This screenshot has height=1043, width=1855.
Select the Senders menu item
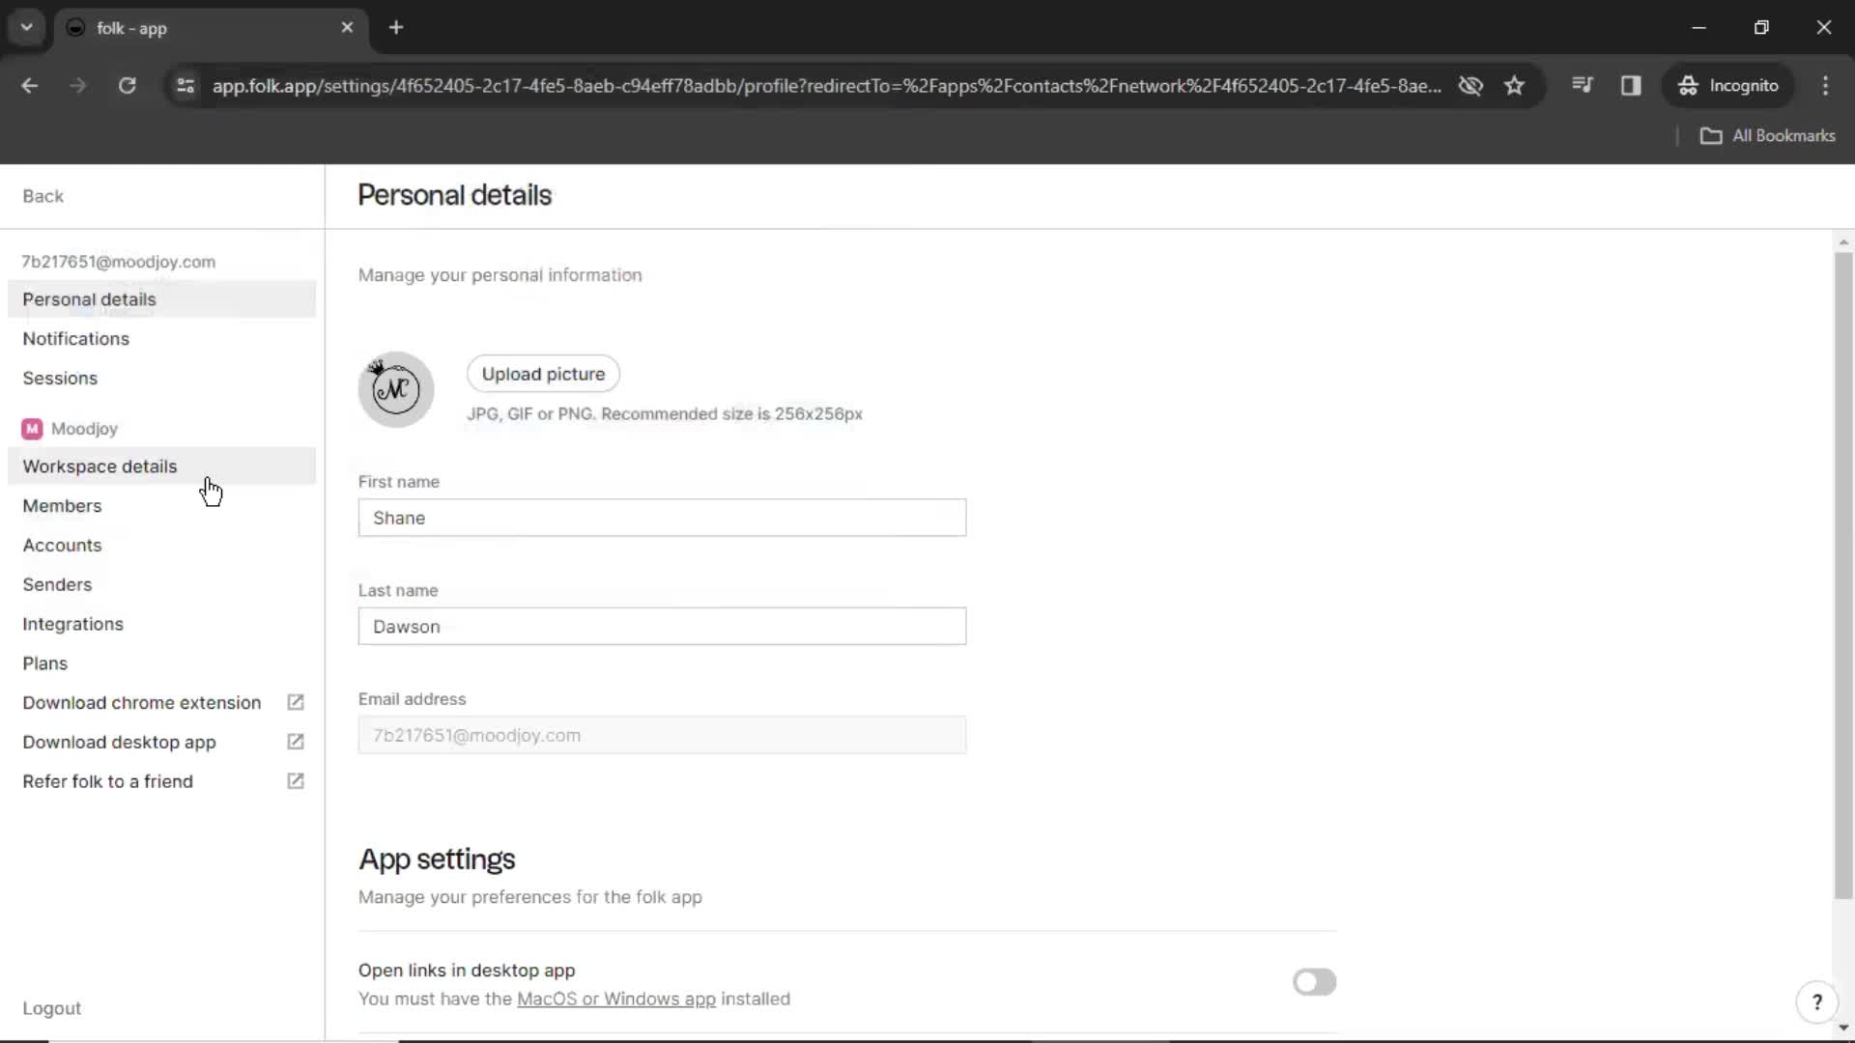point(56,584)
